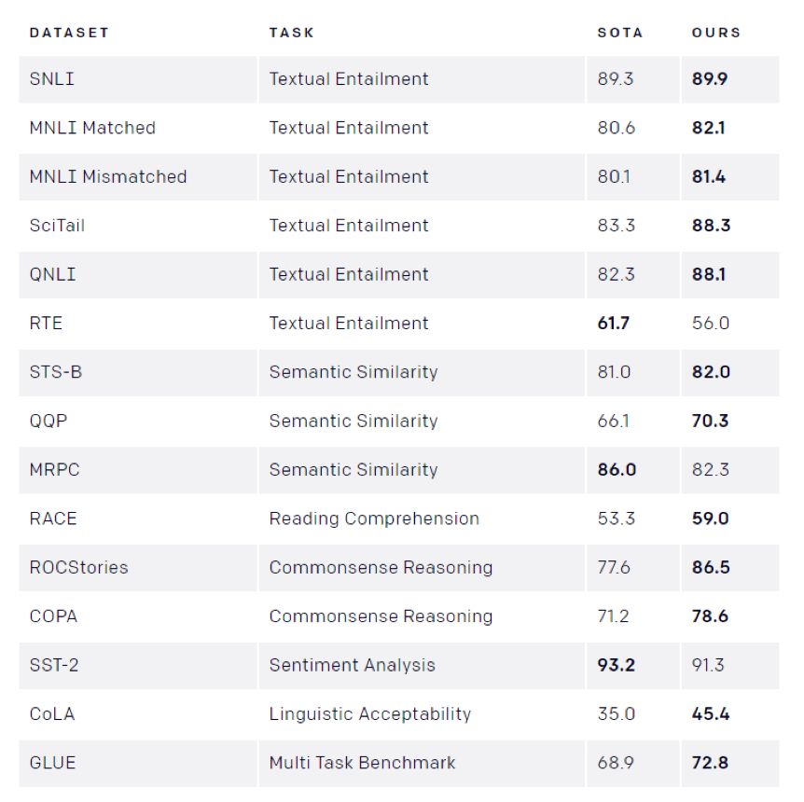Click the DATASET column header
Viewport: 804px width, 802px height.
pos(69,33)
